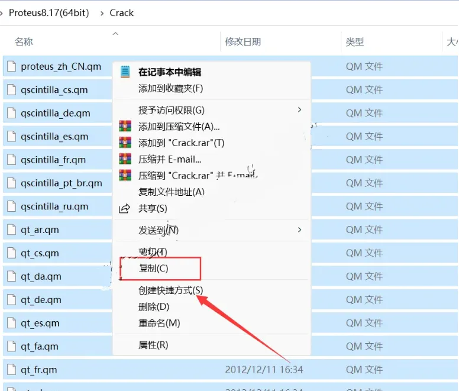Click the file icon of qscintilla_cs.qm
The width and height of the screenshot is (459, 391).
coord(11,89)
